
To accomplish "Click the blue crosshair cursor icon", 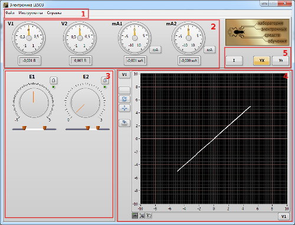I will [x=124, y=108].
